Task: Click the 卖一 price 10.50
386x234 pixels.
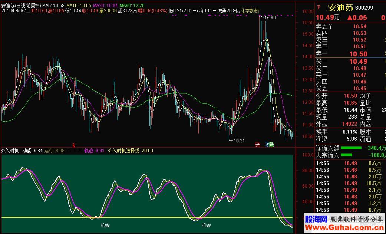Action: click(359, 54)
